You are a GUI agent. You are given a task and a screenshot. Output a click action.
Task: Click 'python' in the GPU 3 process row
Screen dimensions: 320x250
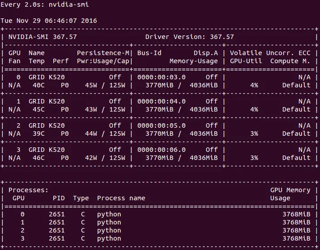pos(109,238)
